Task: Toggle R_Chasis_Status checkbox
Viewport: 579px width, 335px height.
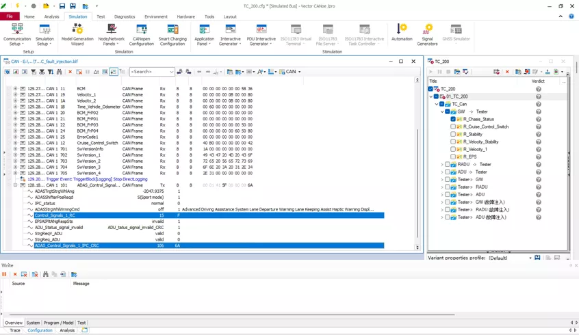Action: (x=453, y=119)
